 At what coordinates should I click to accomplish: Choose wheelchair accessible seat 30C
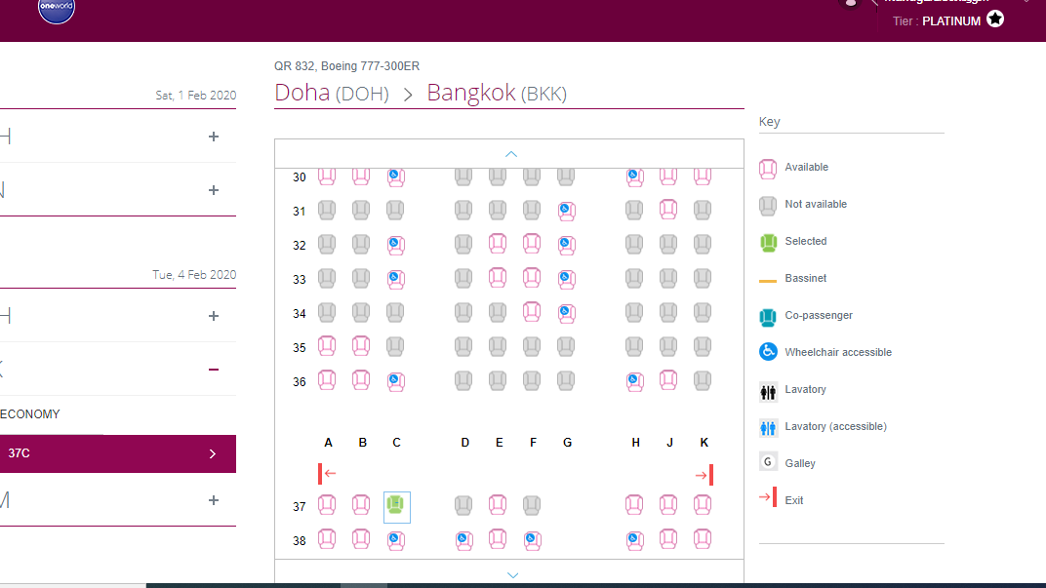pyautogui.click(x=395, y=176)
